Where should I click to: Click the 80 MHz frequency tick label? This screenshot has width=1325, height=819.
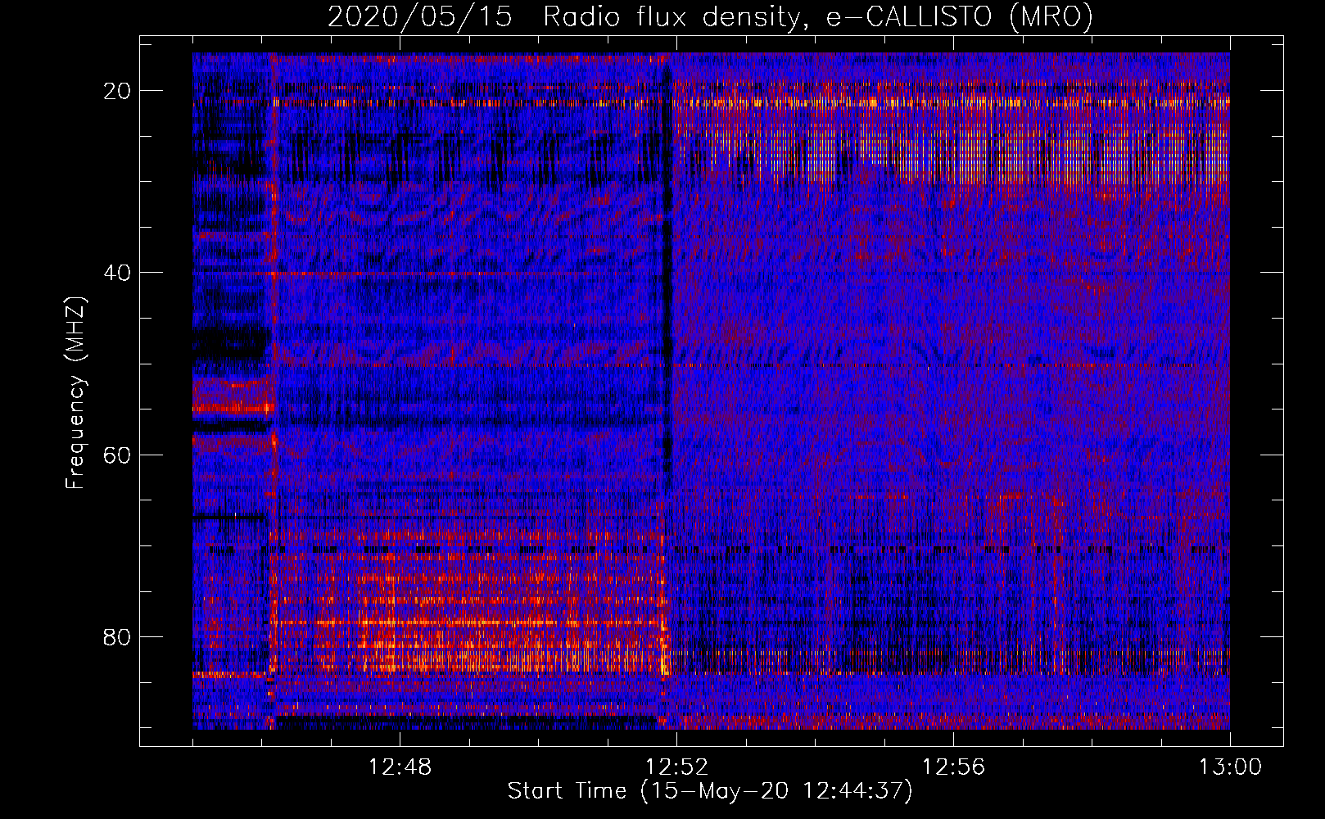(x=117, y=636)
